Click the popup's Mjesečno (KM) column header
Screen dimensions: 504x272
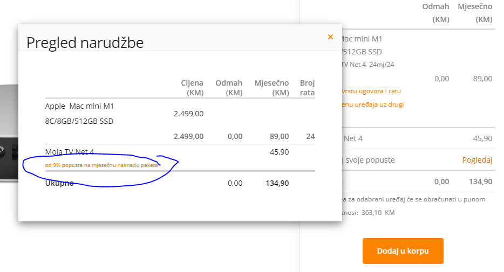point(271,88)
